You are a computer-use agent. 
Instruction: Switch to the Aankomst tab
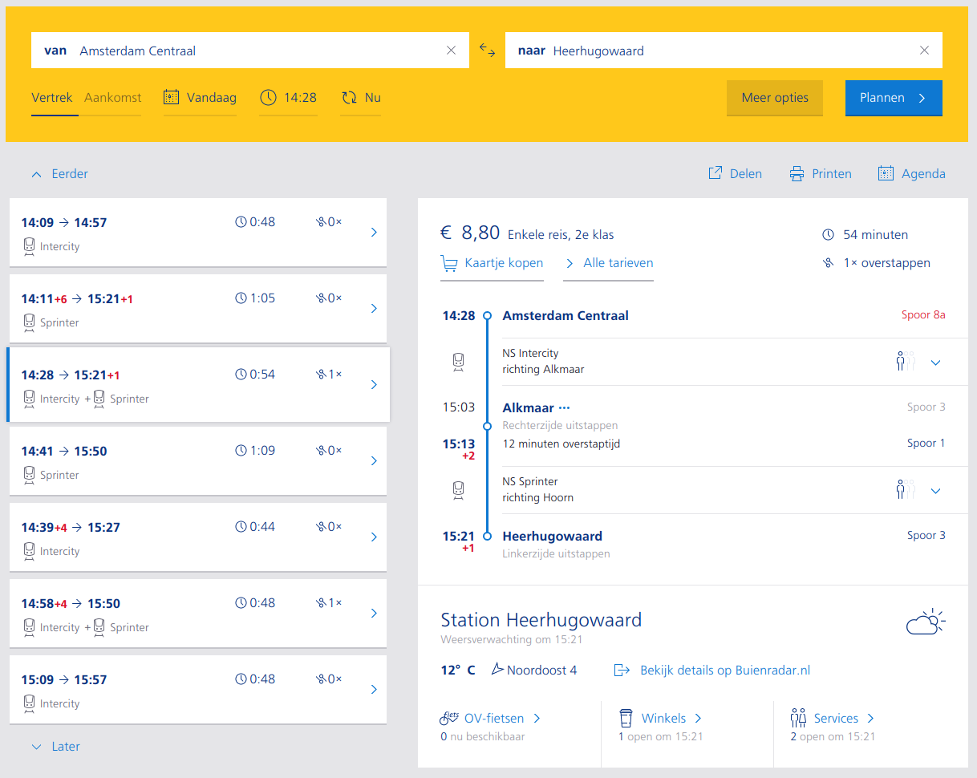112,97
